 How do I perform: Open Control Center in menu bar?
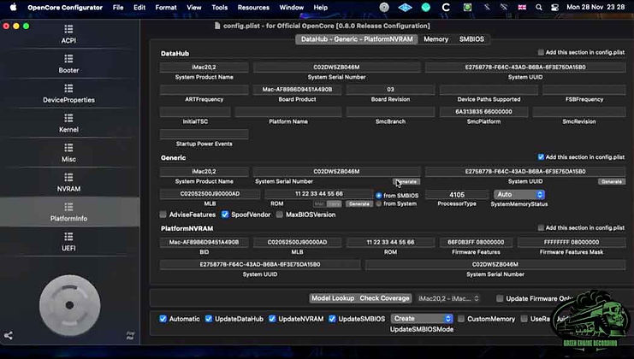click(554, 8)
